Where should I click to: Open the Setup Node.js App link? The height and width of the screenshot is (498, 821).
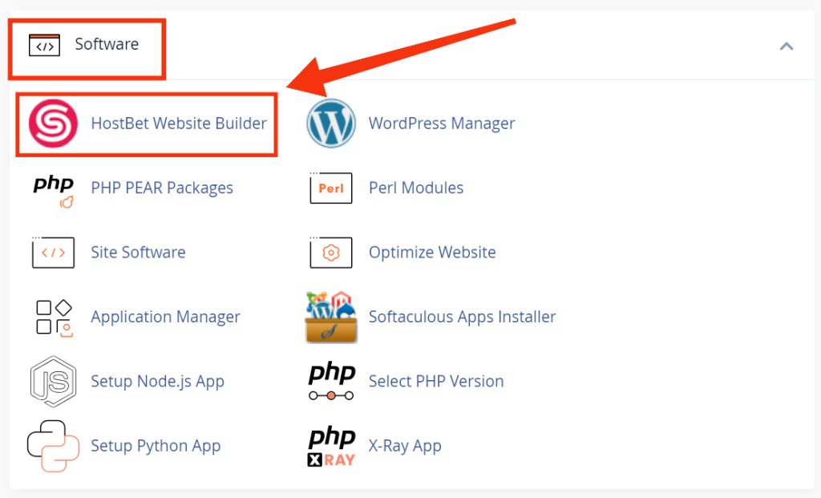pos(158,381)
